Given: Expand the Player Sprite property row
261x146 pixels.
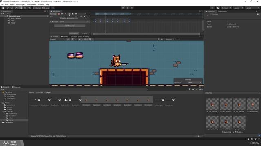Looking at the screenshot, I should [51, 21].
